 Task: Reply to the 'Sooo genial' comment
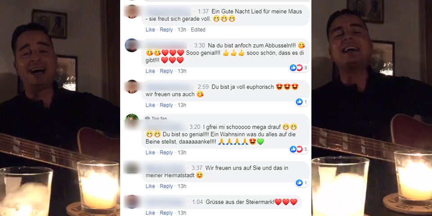[x=166, y=71]
